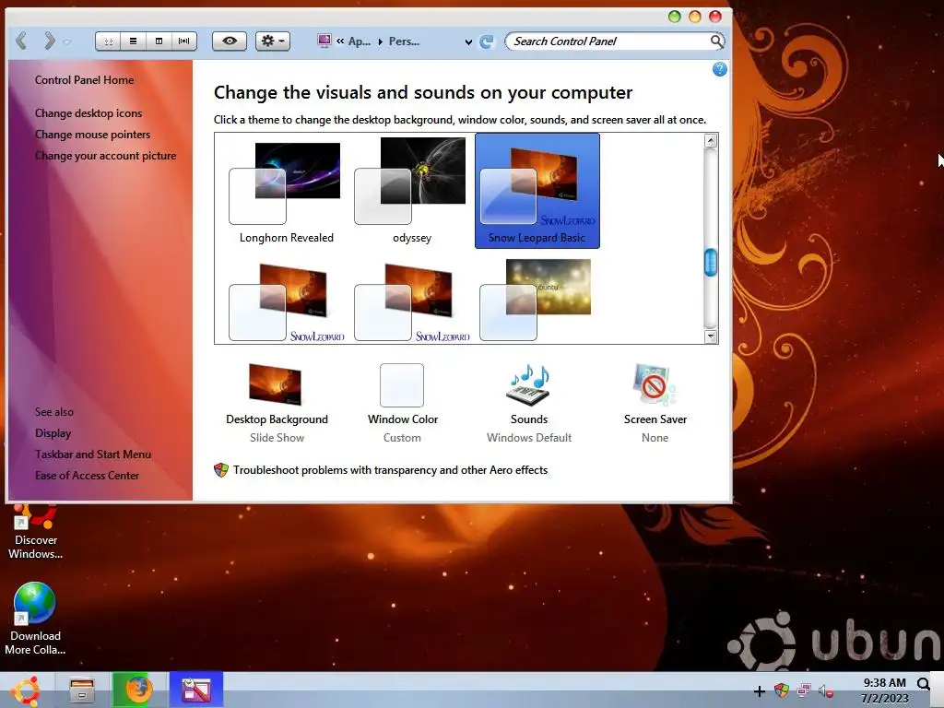Open the colored security shield tray icon
The width and height of the screenshot is (944, 708).
point(782,690)
